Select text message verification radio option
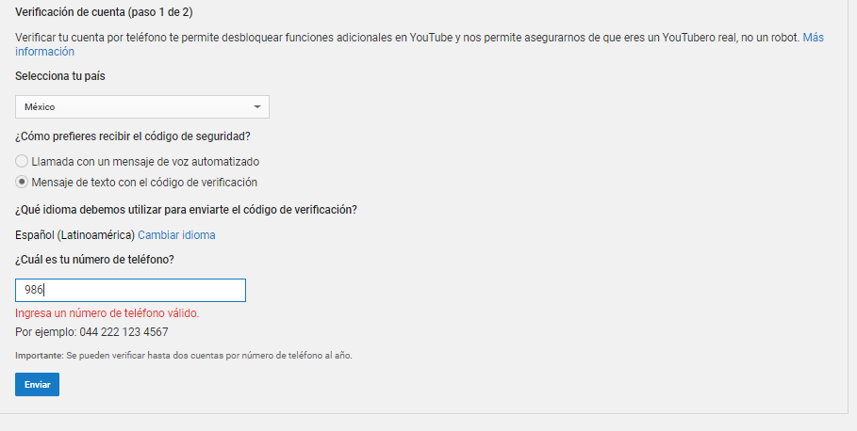The width and height of the screenshot is (857, 431). click(22, 183)
